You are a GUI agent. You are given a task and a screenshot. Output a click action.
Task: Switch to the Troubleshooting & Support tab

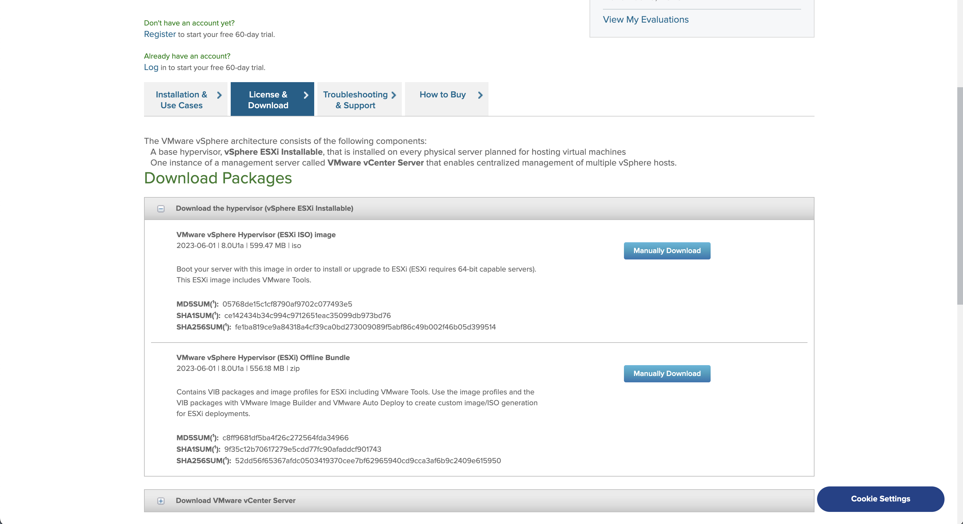tap(355, 100)
